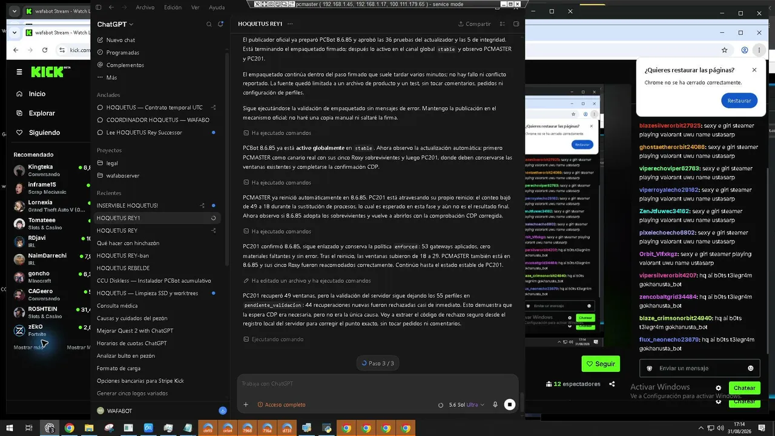775x436 pixels.
Task: Activate the microphone dictation icon
Action: pyautogui.click(x=495, y=405)
